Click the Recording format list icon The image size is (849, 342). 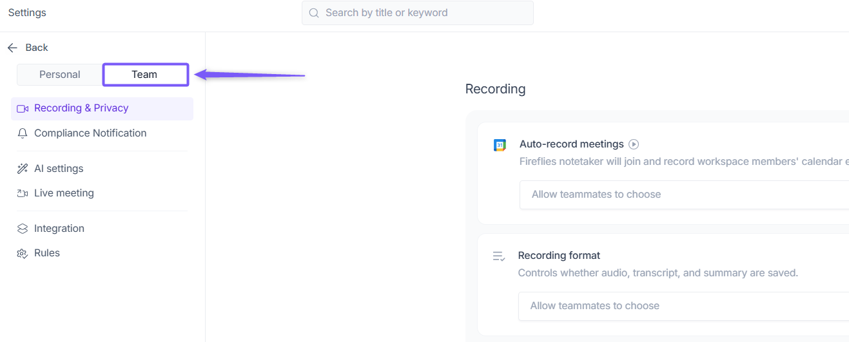pyautogui.click(x=499, y=256)
